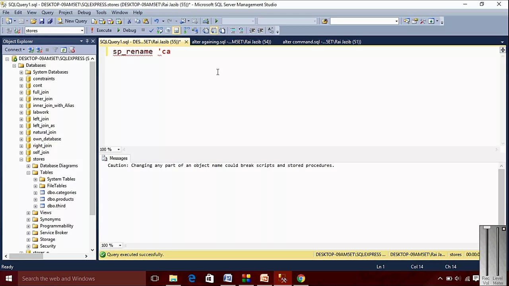Toggle Include Actual Execution Plan

tap(187, 30)
